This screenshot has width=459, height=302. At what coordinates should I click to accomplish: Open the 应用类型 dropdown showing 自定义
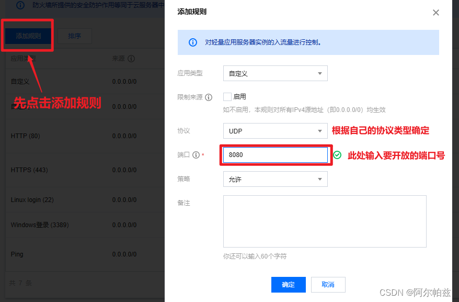point(275,73)
